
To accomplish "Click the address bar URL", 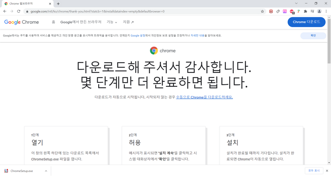I will (x=97, y=11).
